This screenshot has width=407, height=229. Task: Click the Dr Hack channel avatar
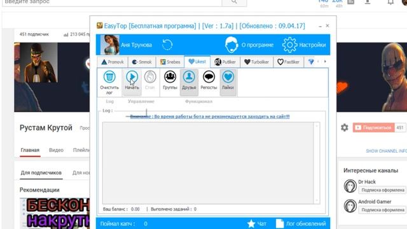pyautogui.click(x=350, y=186)
